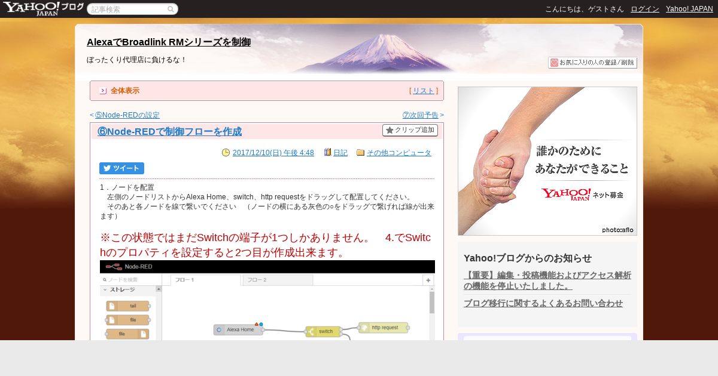The height and width of the screenshot is (376, 718).
Task: Select the フロー 2 tab in screenshot
Action: click(278, 280)
